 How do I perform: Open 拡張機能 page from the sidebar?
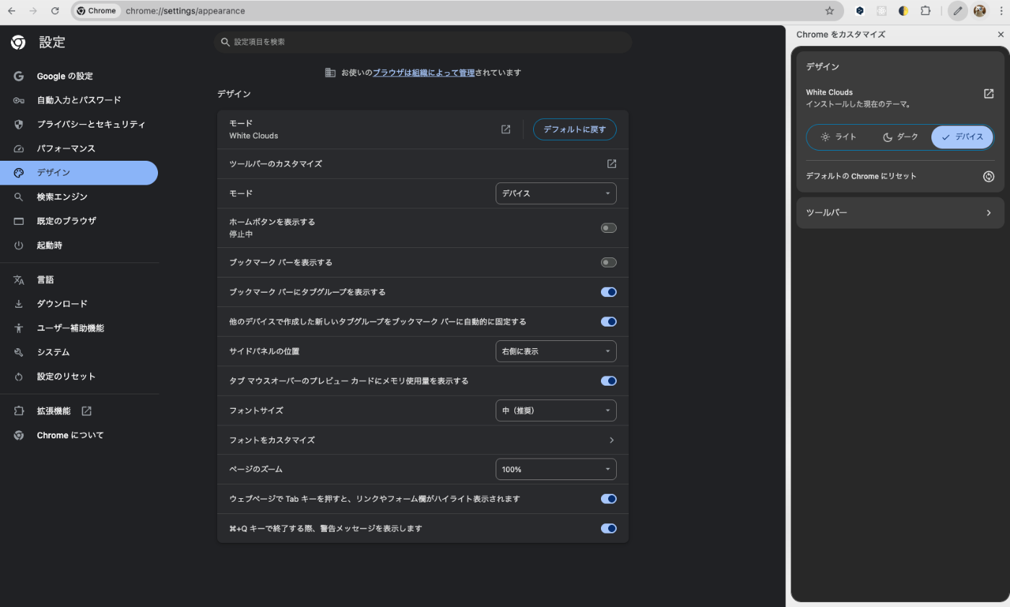point(79,411)
